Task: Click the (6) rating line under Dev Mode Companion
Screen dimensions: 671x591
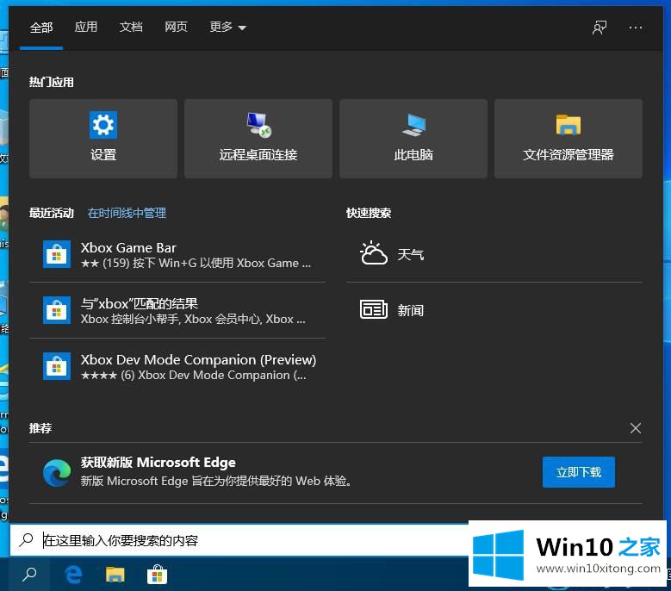Action: point(194,376)
